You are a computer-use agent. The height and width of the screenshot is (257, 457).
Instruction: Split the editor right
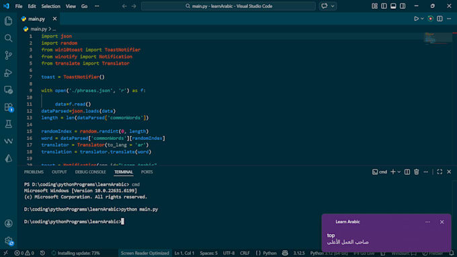pyautogui.click(x=440, y=19)
